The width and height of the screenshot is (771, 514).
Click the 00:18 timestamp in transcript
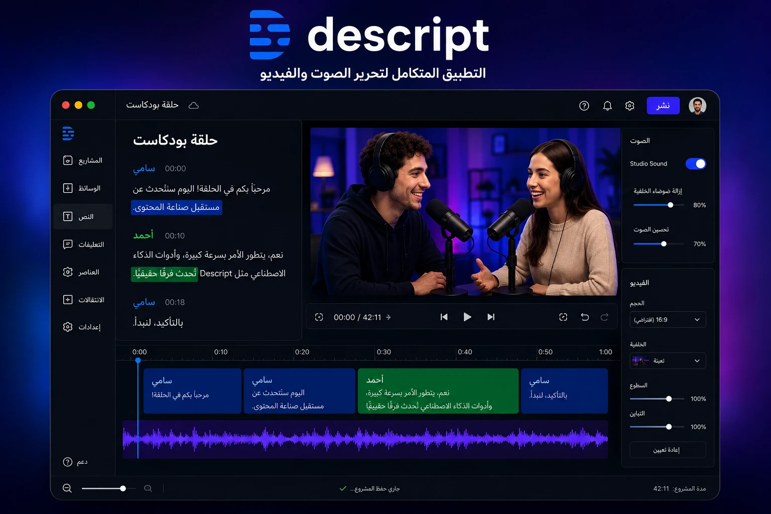click(175, 302)
